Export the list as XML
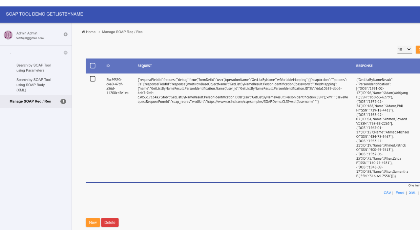This screenshot has width=420, height=236. pyautogui.click(x=412, y=193)
